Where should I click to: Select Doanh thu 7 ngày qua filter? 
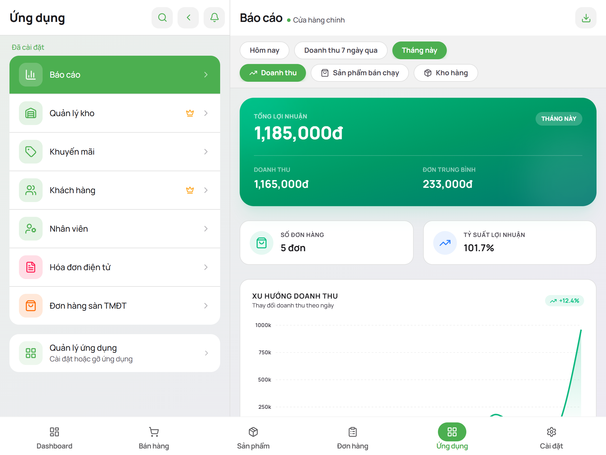341,50
